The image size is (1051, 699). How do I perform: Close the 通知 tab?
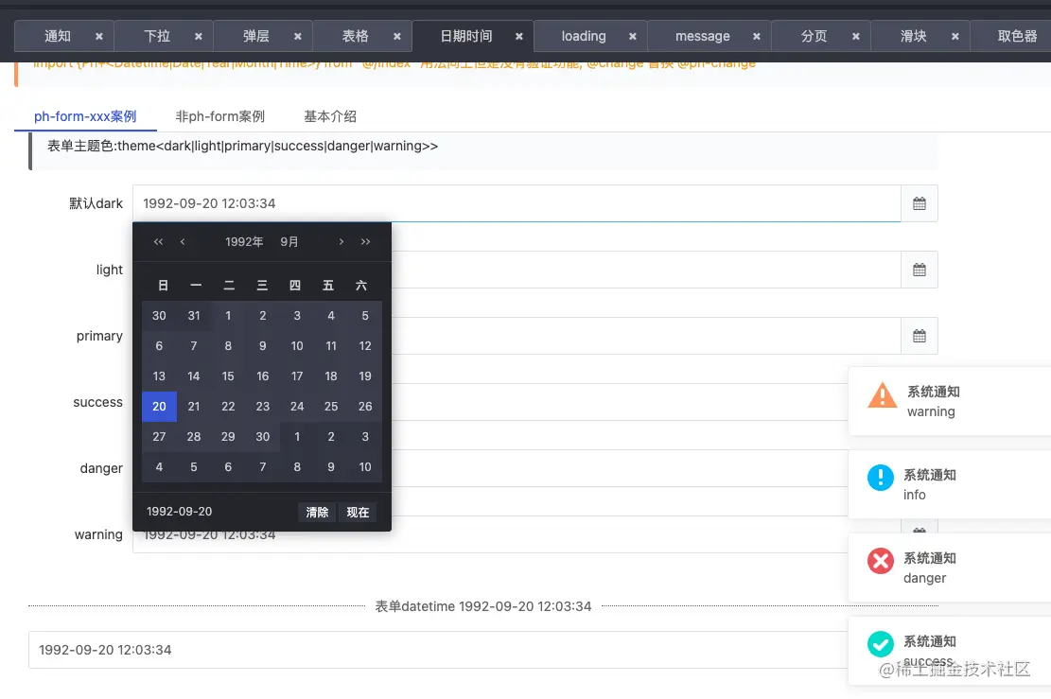pos(99,37)
